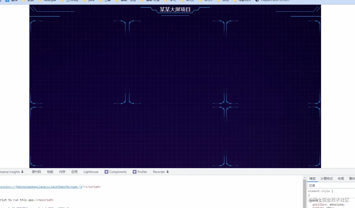Open the Lighthouse tab

click(91, 172)
